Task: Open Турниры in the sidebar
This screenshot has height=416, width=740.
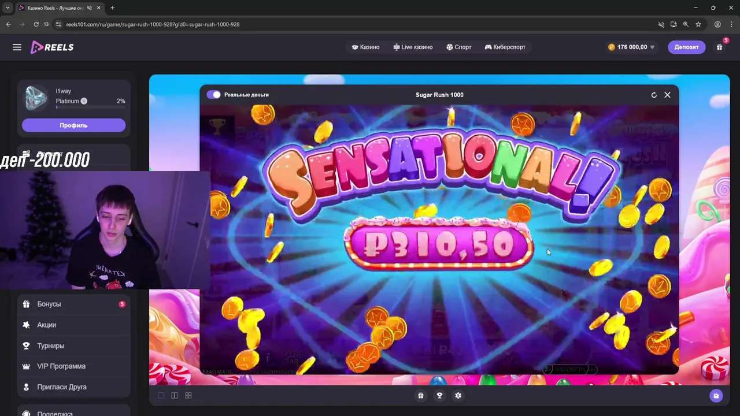Action: (73, 346)
